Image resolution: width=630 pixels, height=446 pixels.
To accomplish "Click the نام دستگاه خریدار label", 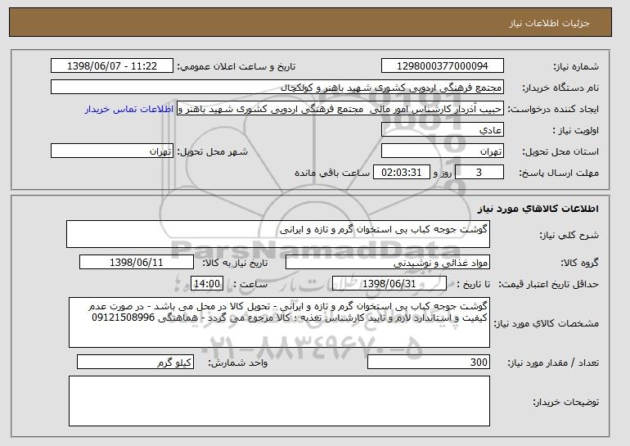I will 560,88.
